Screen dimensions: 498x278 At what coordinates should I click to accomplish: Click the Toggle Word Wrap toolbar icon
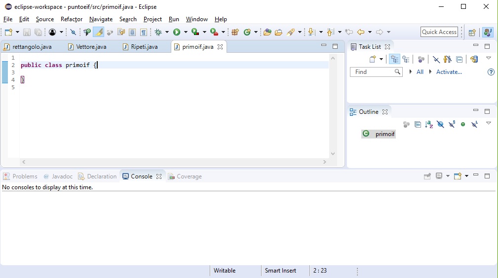point(121,32)
